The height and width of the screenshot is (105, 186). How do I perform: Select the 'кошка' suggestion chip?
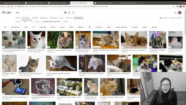(x=109, y=27)
